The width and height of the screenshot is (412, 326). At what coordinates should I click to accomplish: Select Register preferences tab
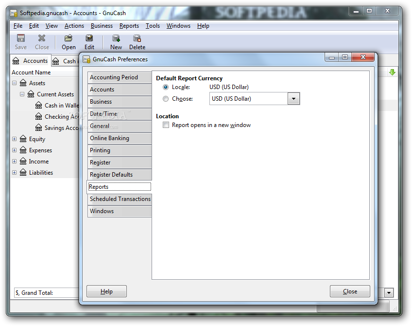[x=120, y=163]
